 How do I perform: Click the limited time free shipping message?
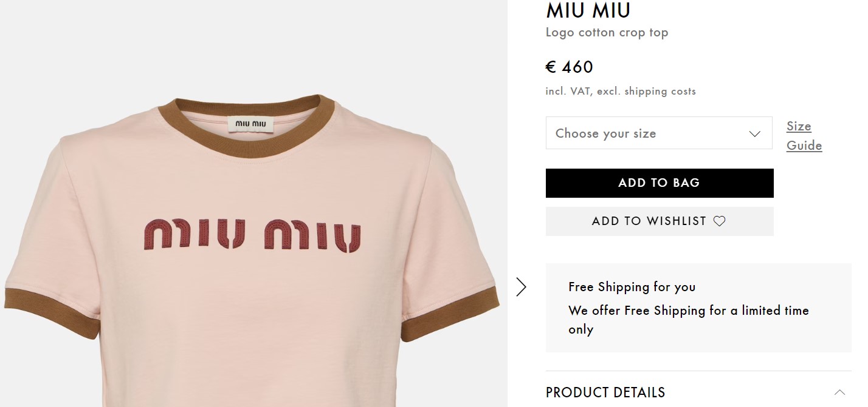[x=688, y=320]
